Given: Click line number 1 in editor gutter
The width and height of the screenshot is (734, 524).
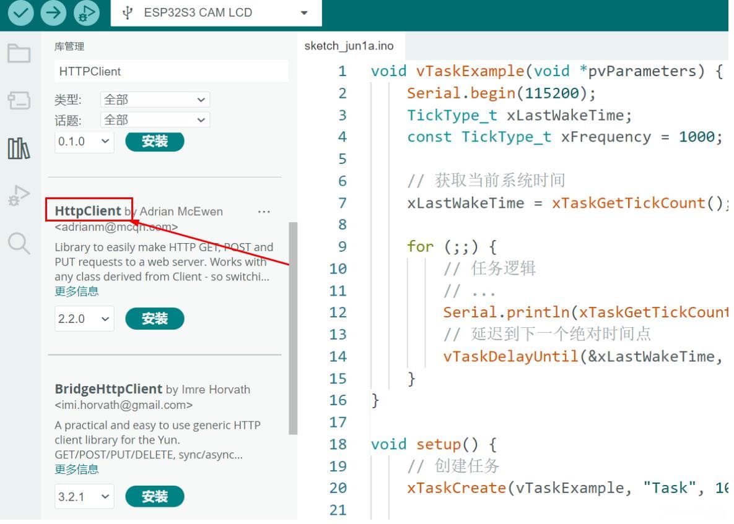Looking at the screenshot, I should (342, 71).
